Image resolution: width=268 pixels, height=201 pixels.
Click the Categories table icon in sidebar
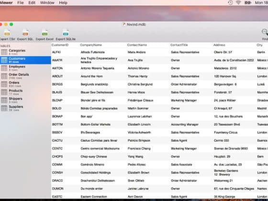[4, 52]
